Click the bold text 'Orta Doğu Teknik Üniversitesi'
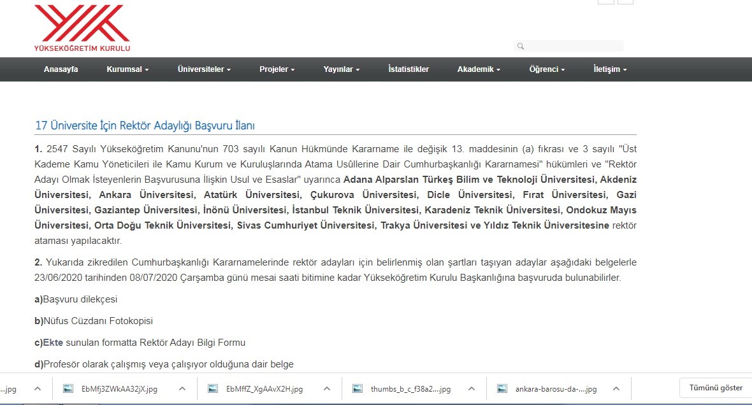This screenshot has width=752, height=405. (x=163, y=225)
